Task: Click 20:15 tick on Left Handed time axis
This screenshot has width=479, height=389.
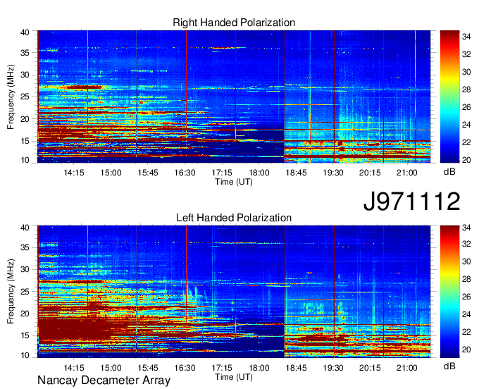Action: tap(370, 367)
